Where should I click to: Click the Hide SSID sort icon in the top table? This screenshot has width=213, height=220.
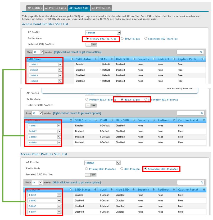134,59
